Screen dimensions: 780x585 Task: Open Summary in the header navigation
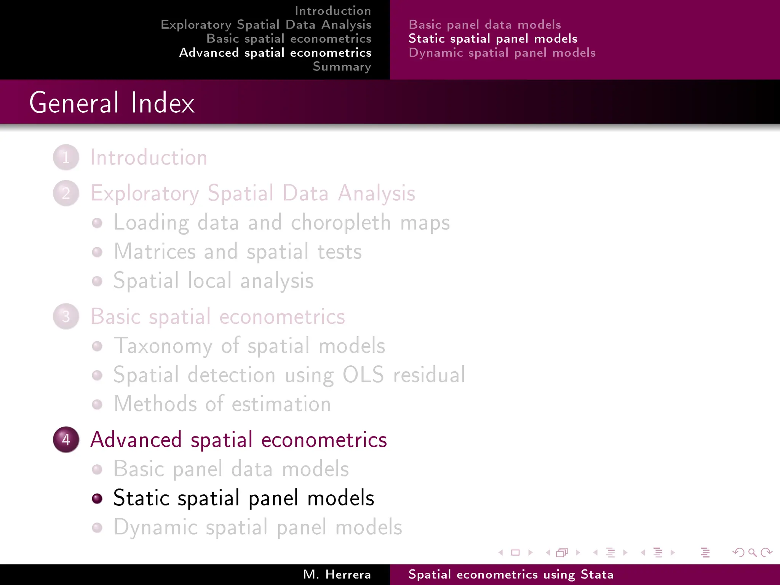(x=342, y=67)
